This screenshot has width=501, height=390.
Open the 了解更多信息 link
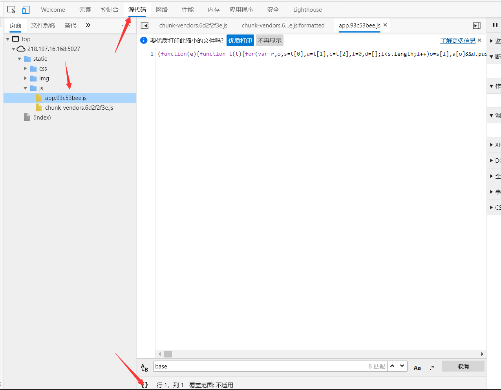457,40
